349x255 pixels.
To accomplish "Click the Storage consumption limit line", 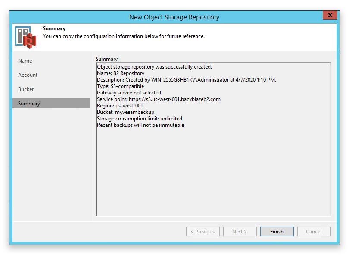I will [x=140, y=119].
